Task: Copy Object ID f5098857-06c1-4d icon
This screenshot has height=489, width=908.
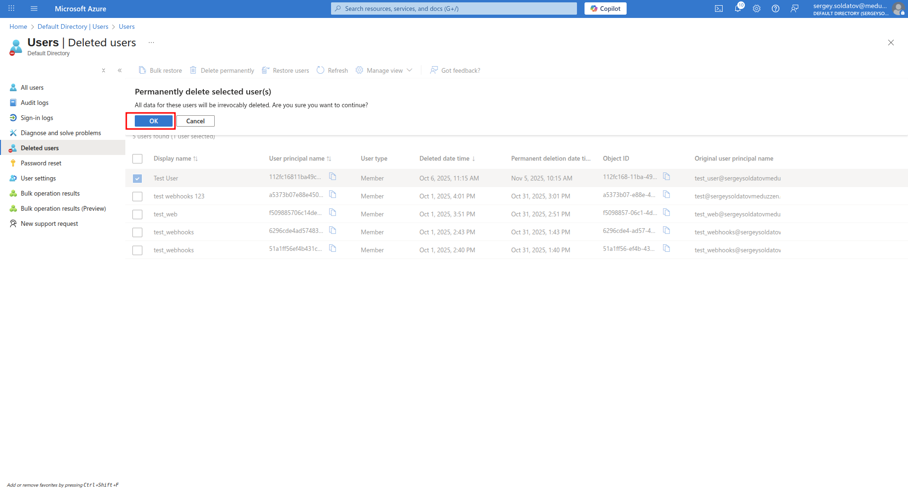Action: [x=666, y=213]
